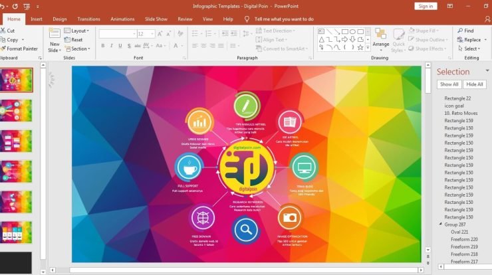Choose the Isosceles Triangle shape
492x275 pixels.
pos(321,39)
